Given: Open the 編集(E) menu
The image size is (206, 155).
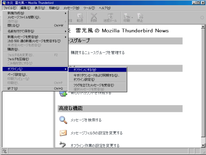Looking at the screenshot, I should [x=25, y=8].
